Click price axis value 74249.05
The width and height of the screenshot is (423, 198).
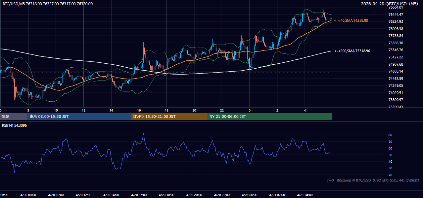[396, 85]
